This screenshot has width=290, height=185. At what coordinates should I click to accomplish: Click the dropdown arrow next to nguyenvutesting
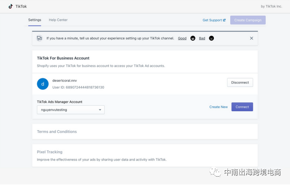(100, 110)
